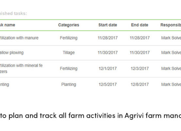Click end date 12/8/2017

pyautogui.click(x=140, y=84)
